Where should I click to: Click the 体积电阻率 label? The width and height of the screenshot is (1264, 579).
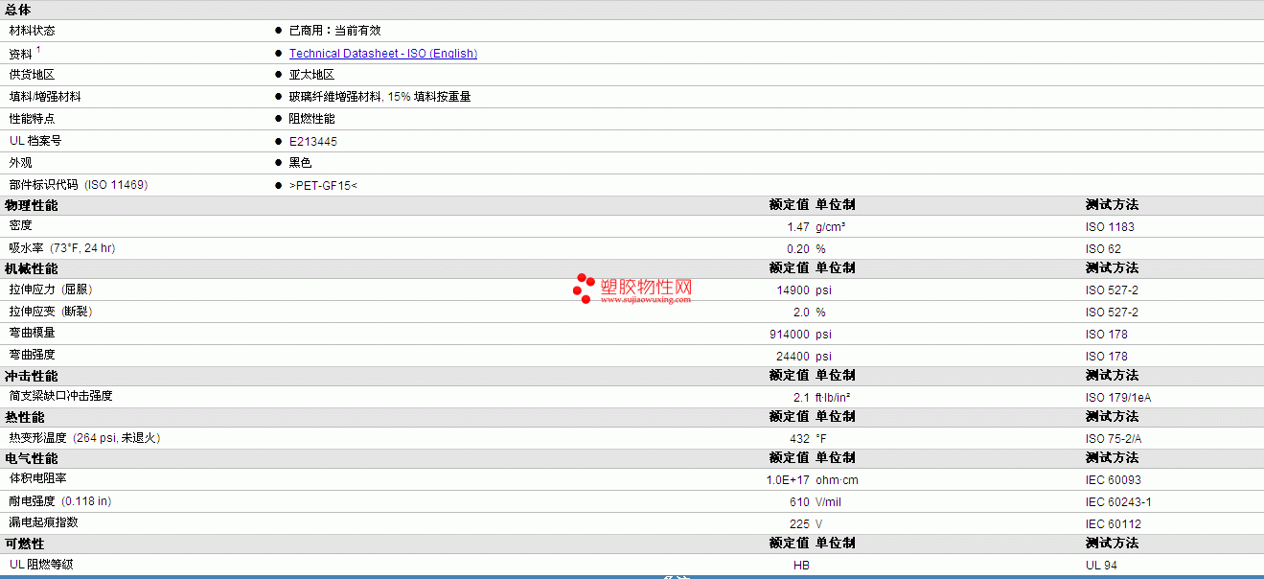pyautogui.click(x=37, y=478)
